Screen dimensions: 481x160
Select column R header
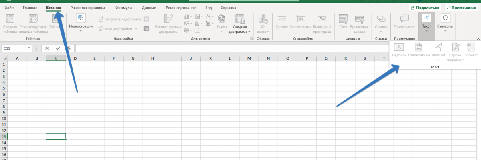[346, 58]
